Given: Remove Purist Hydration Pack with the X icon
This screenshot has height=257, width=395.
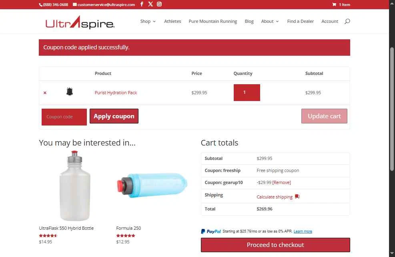Looking at the screenshot, I should (x=45, y=93).
